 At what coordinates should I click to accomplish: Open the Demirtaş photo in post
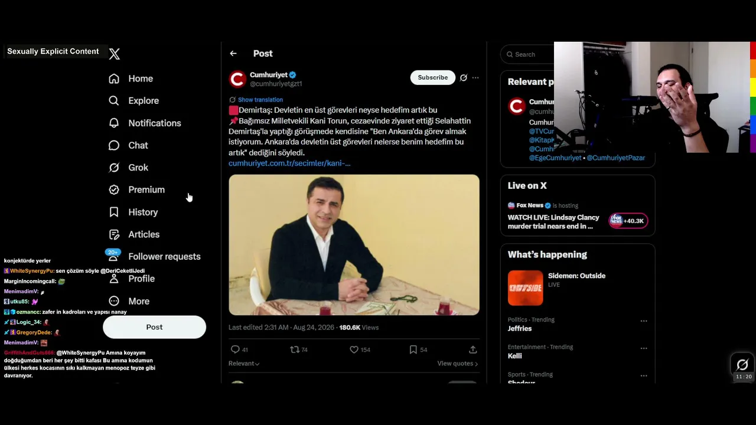354,244
